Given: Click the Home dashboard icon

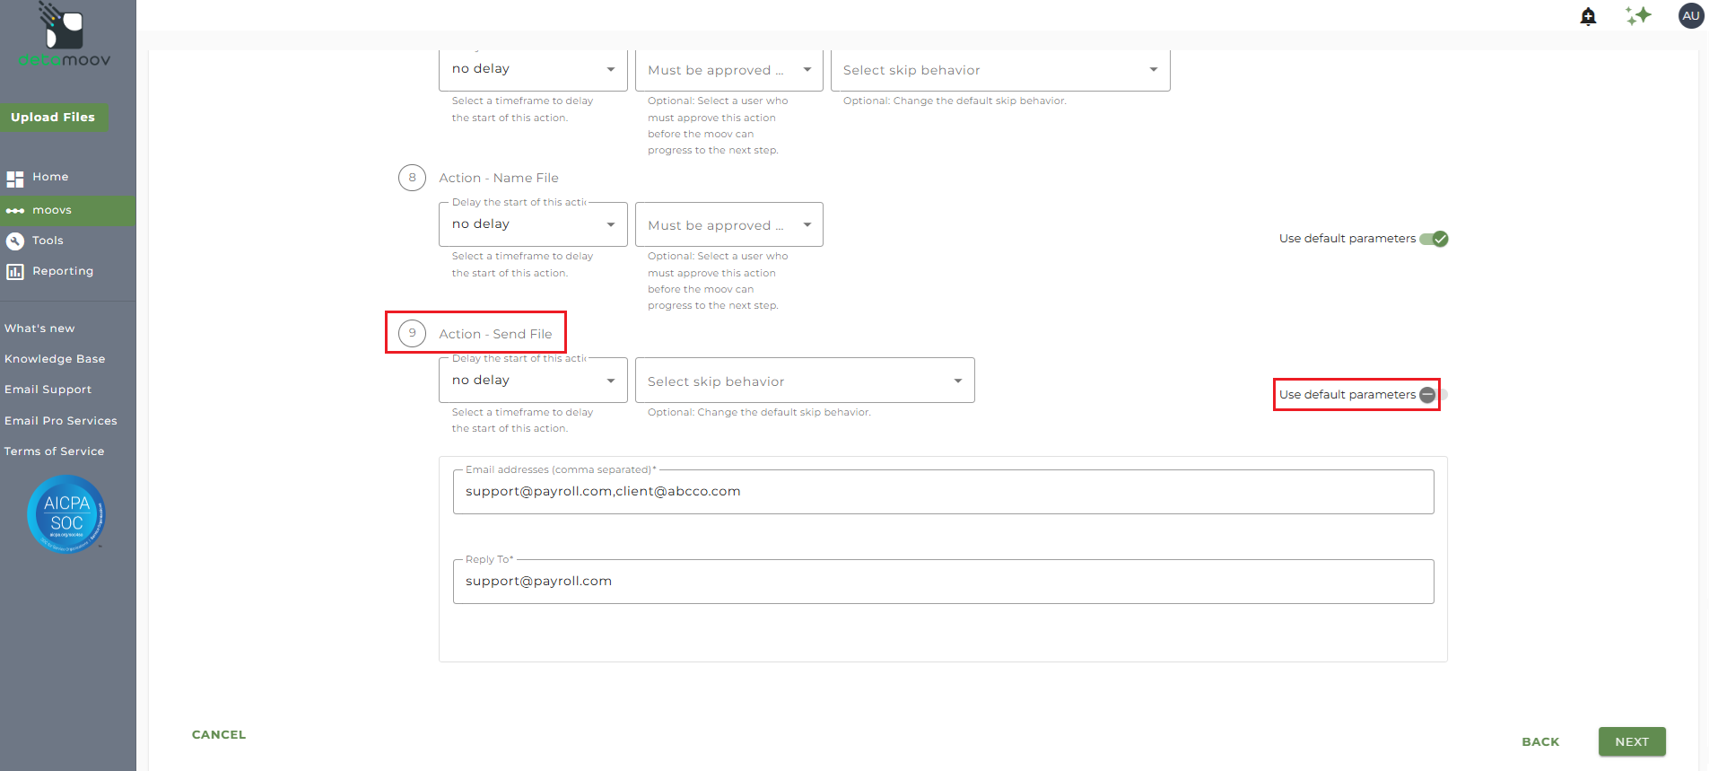Looking at the screenshot, I should pyautogui.click(x=15, y=179).
